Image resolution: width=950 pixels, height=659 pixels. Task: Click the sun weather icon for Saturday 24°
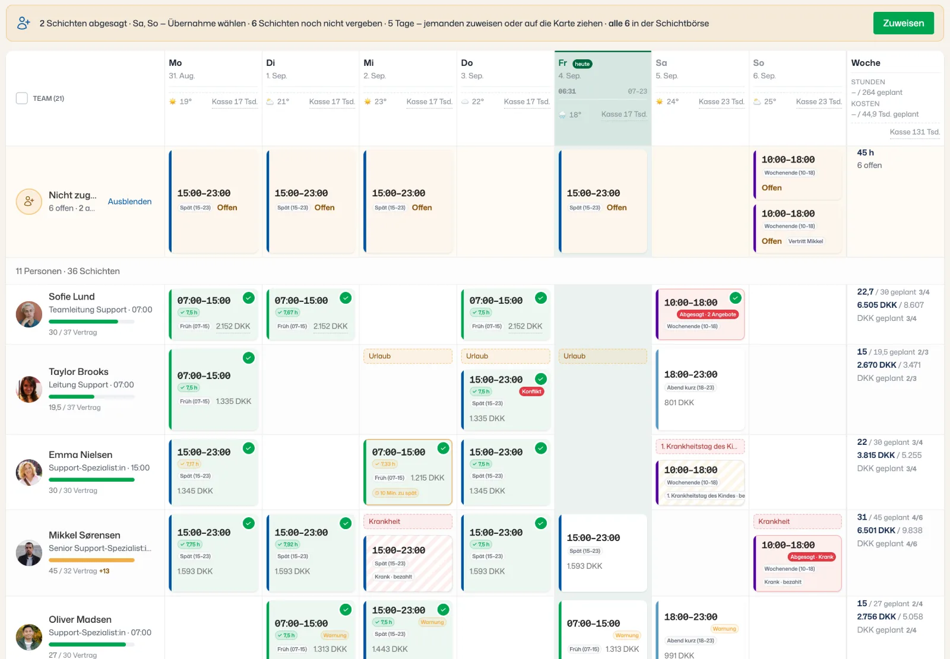660,101
